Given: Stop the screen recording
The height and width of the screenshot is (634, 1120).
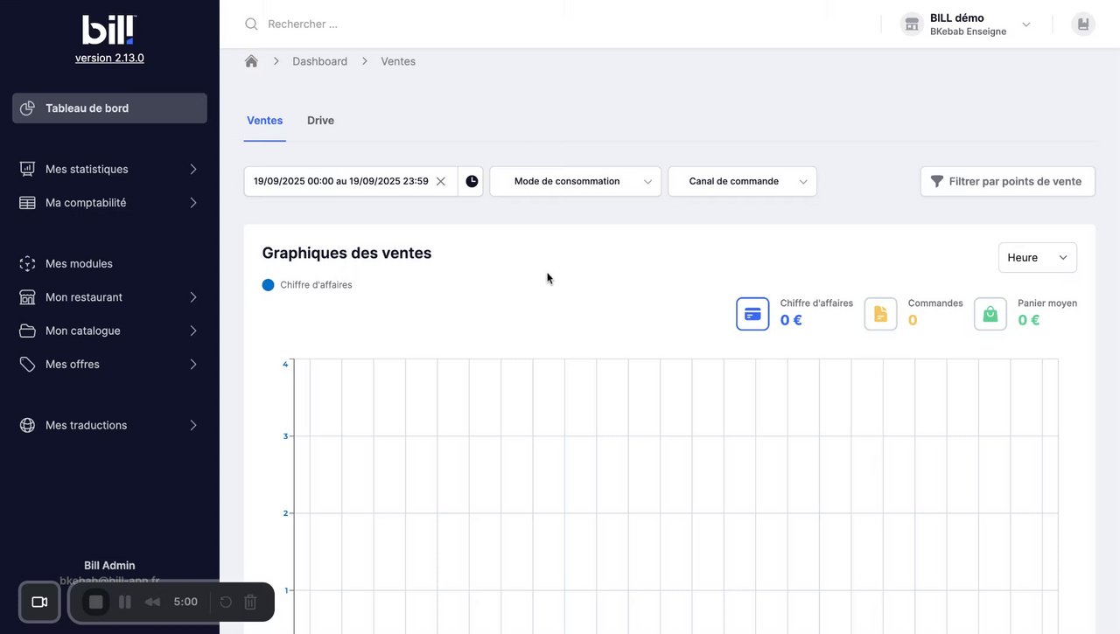Looking at the screenshot, I should (96, 602).
